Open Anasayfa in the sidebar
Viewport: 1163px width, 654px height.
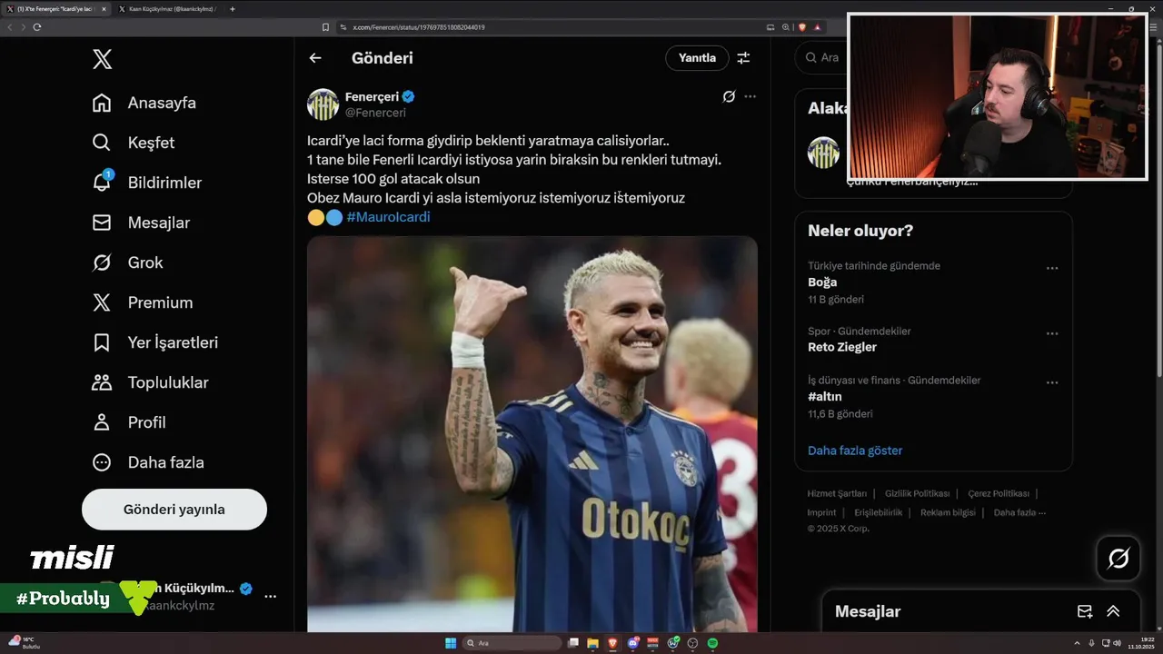pos(144,103)
